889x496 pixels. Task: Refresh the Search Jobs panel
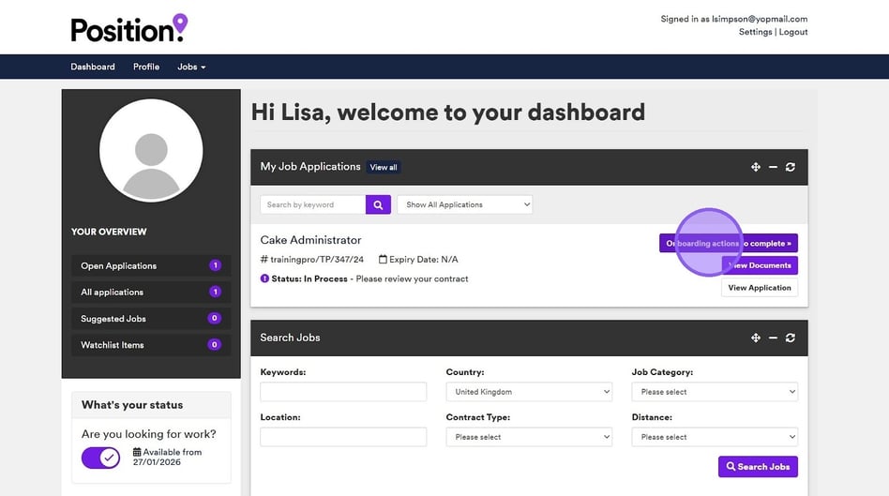pos(791,338)
